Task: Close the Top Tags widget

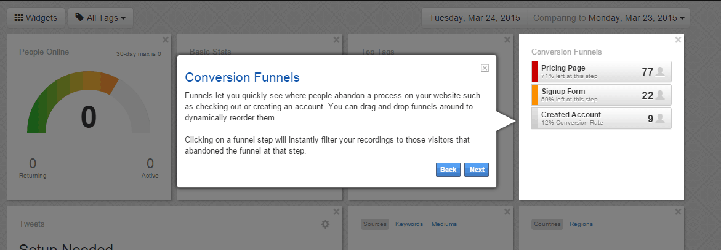Action: (507, 40)
